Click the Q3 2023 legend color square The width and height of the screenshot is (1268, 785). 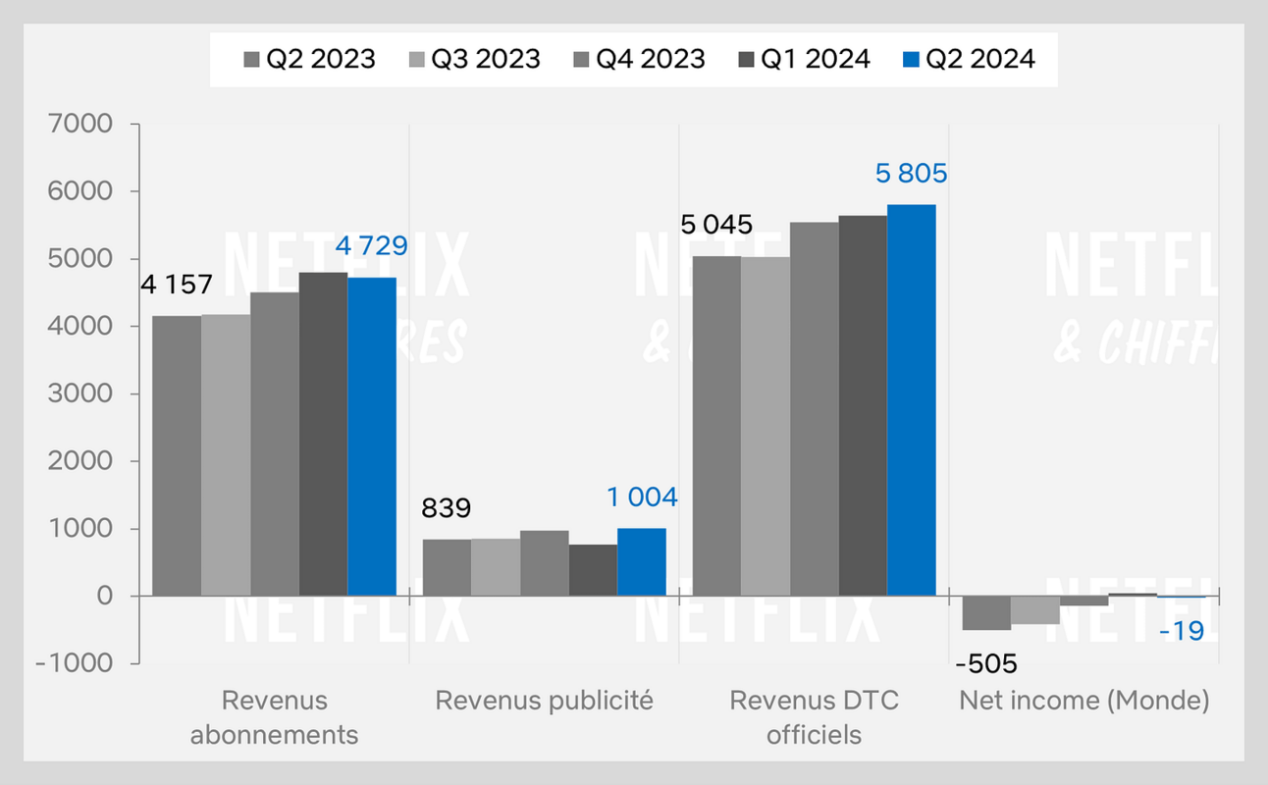[x=416, y=60]
